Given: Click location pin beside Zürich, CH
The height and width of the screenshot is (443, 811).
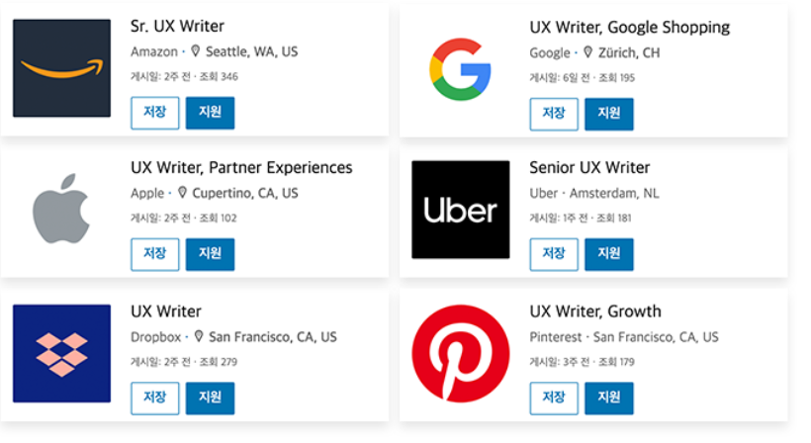Looking at the screenshot, I should click(587, 52).
